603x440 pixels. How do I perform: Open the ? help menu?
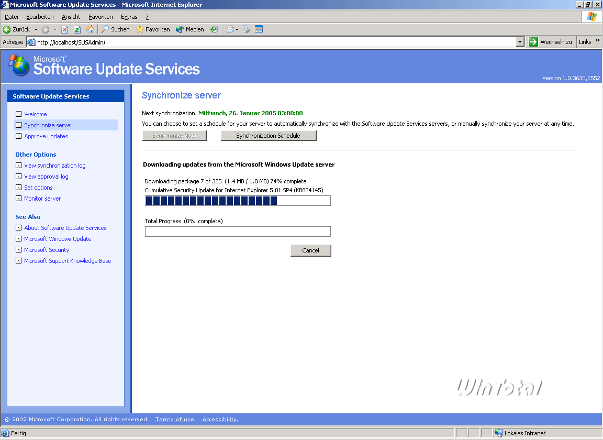[147, 17]
